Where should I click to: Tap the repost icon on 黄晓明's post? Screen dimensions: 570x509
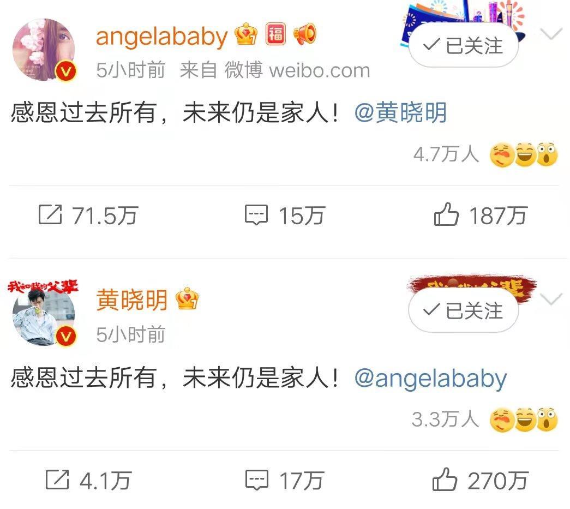(57, 480)
